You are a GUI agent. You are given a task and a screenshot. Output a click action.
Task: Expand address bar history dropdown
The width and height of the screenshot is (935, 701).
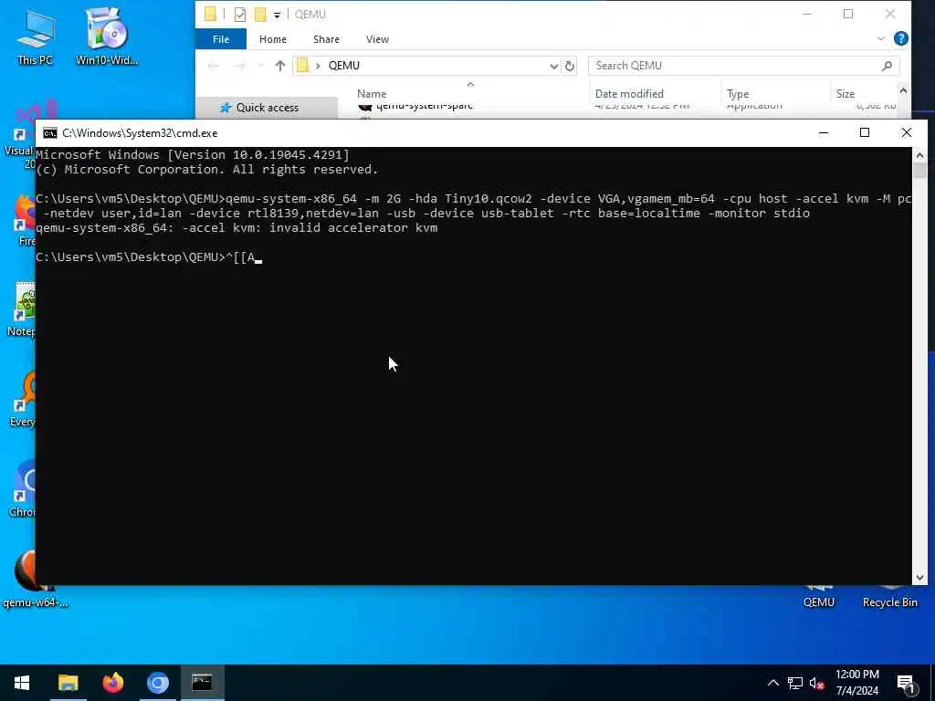tap(554, 66)
